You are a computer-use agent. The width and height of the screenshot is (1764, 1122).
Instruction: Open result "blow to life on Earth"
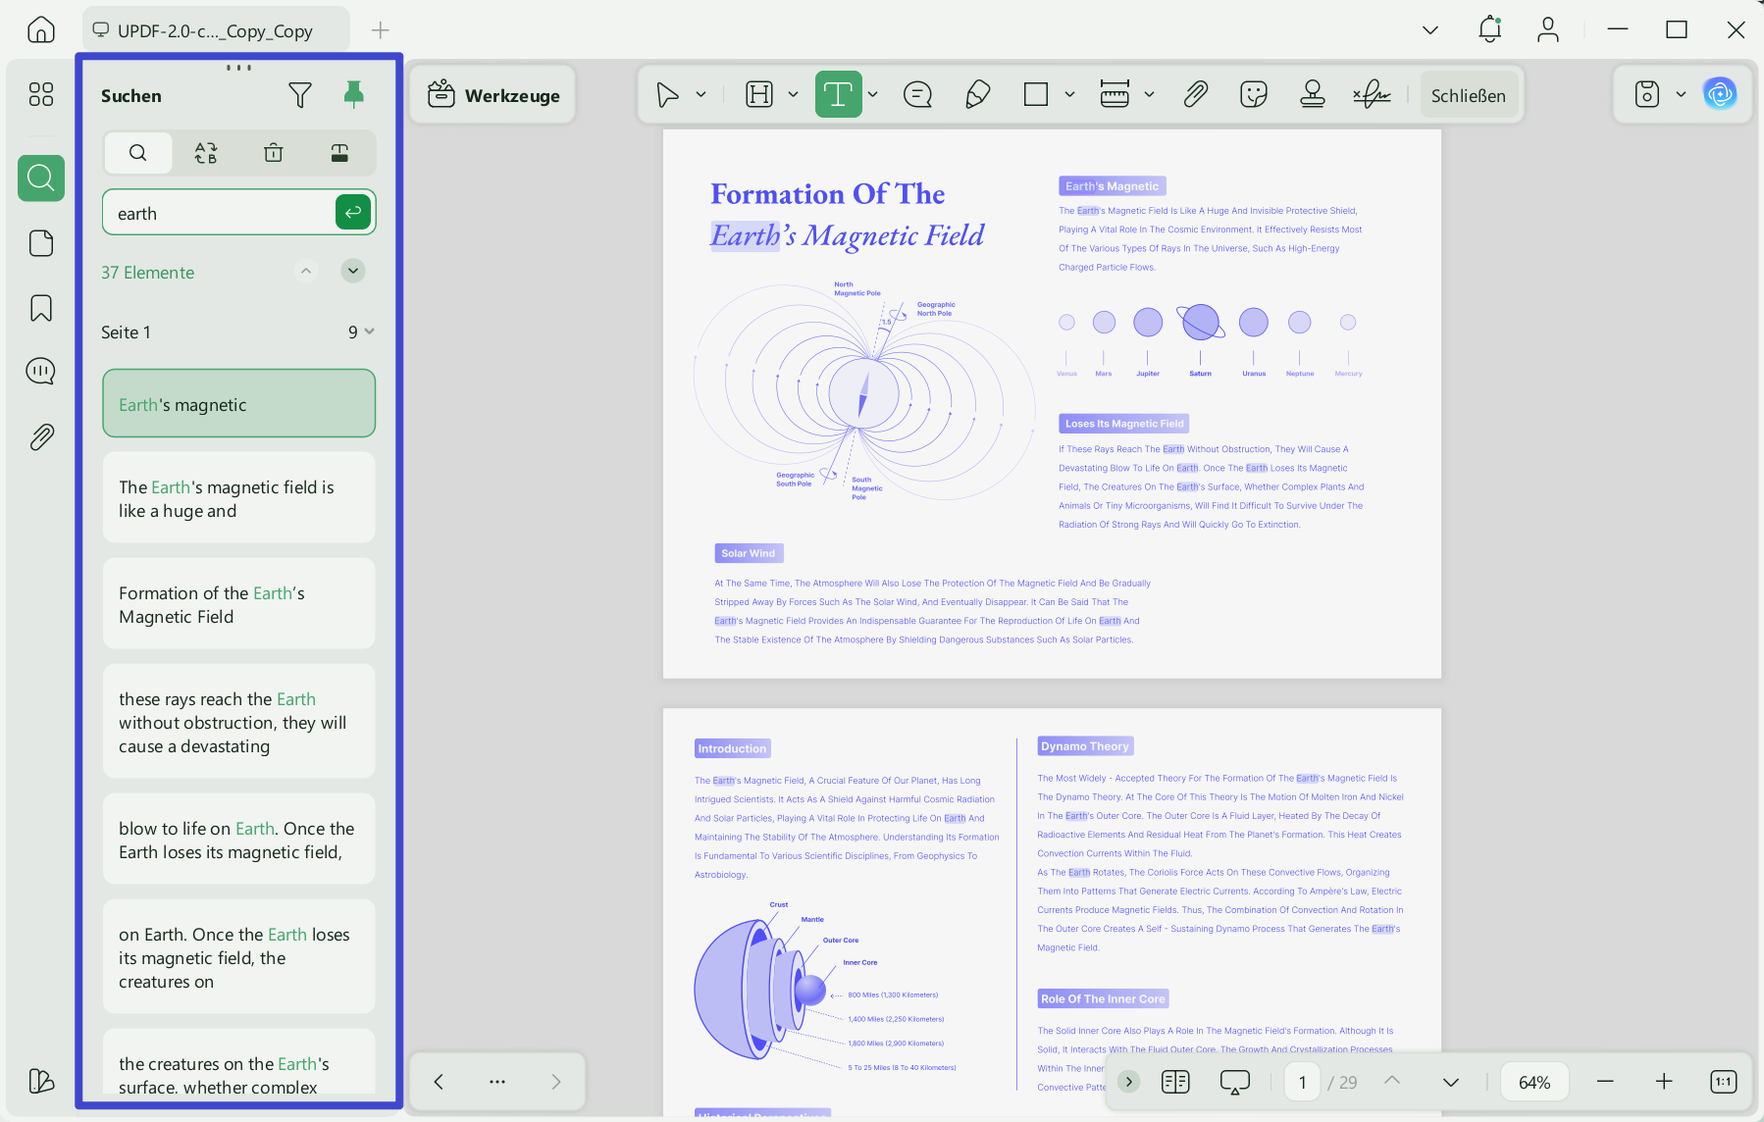pos(238,839)
